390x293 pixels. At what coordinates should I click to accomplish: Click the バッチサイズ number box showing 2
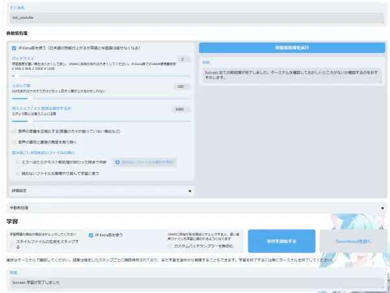[184, 59]
